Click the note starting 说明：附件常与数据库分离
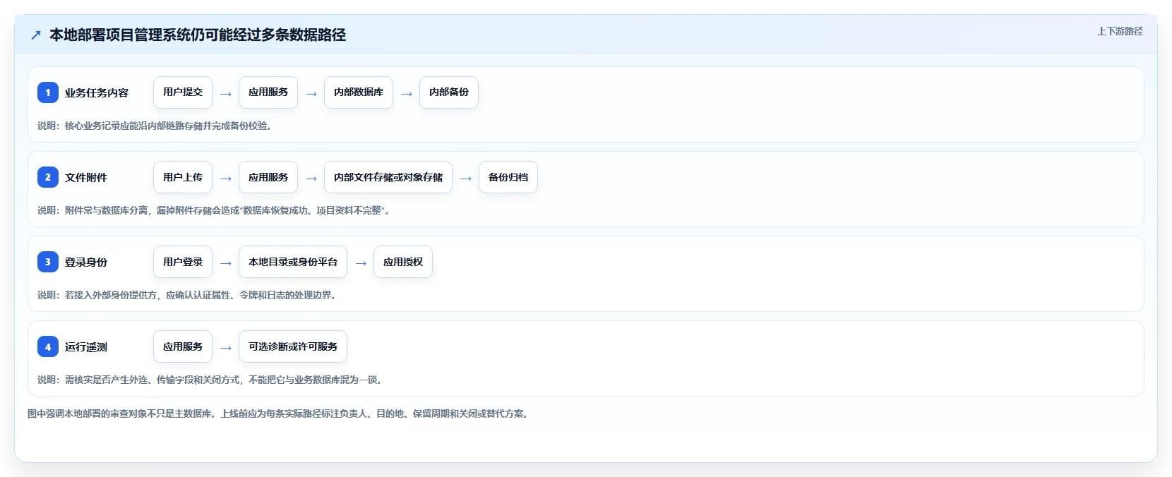The height and width of the screenshot is (477, 1172). (x=213, y=210)
